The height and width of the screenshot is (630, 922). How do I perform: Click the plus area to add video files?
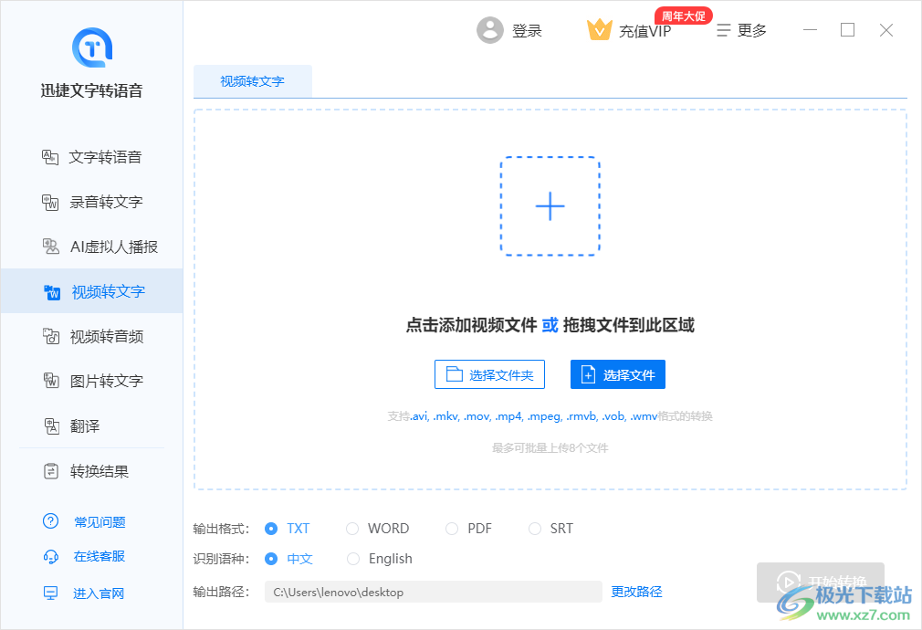(x=550, y=206)
